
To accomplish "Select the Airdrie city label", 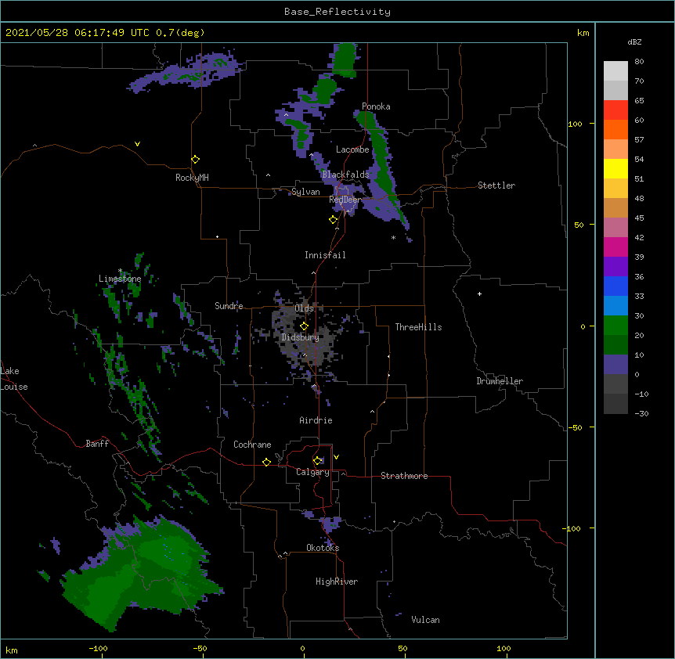I will click(316, 420).
